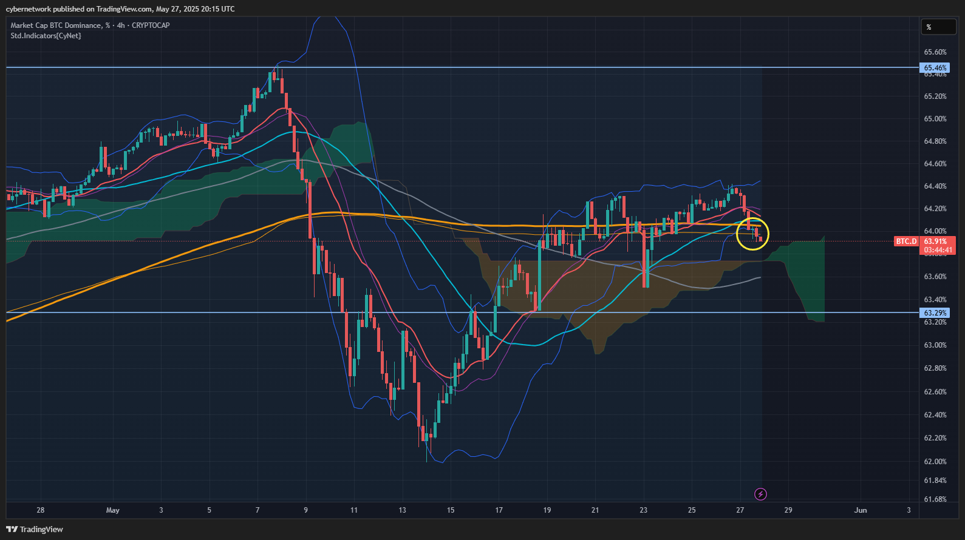Click the 27 date label on the time axis

(740, 510)
